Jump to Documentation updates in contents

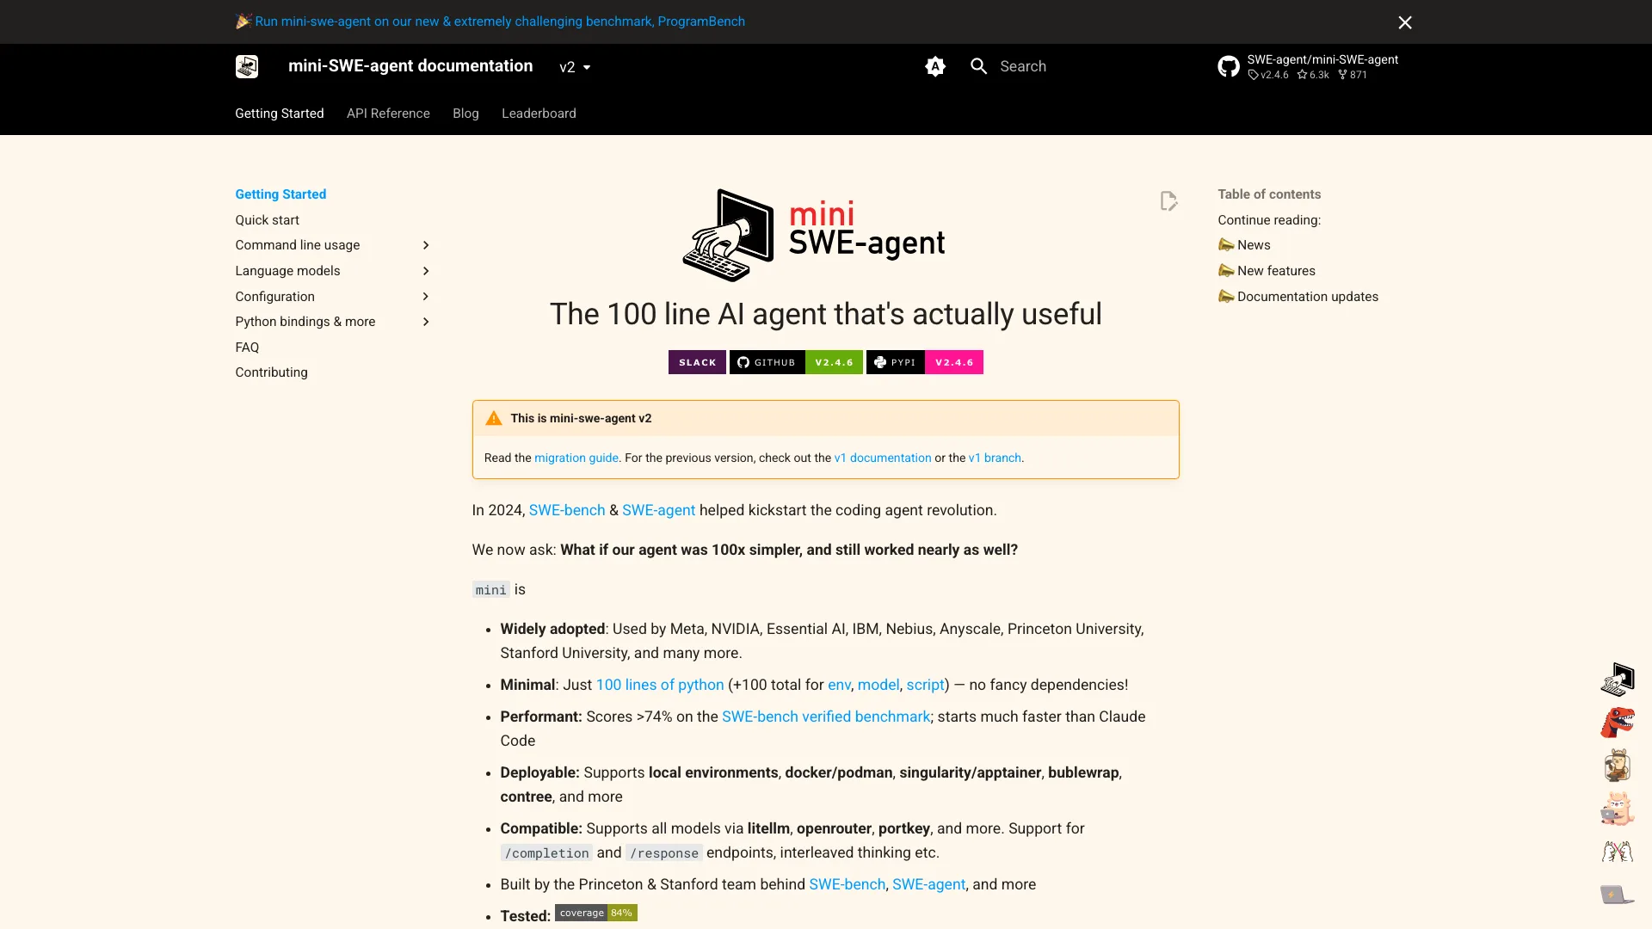click(1298, 297)
